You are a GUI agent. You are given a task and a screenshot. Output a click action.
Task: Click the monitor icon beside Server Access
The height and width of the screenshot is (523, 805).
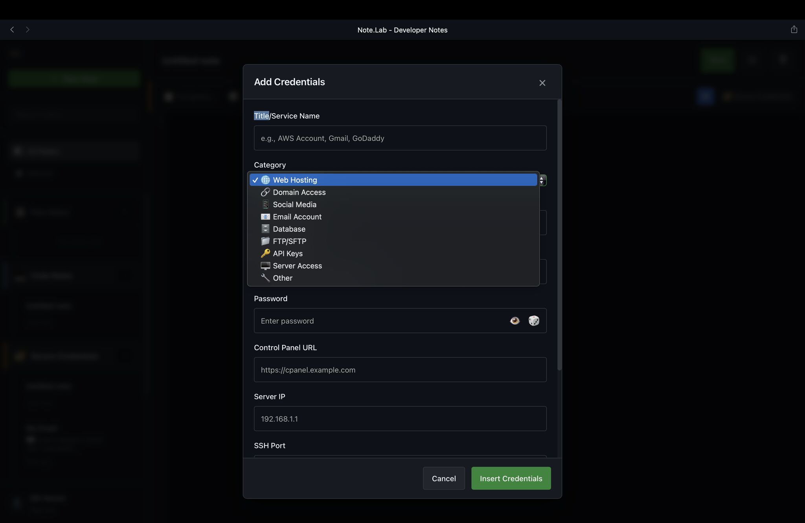pos(265,265)
